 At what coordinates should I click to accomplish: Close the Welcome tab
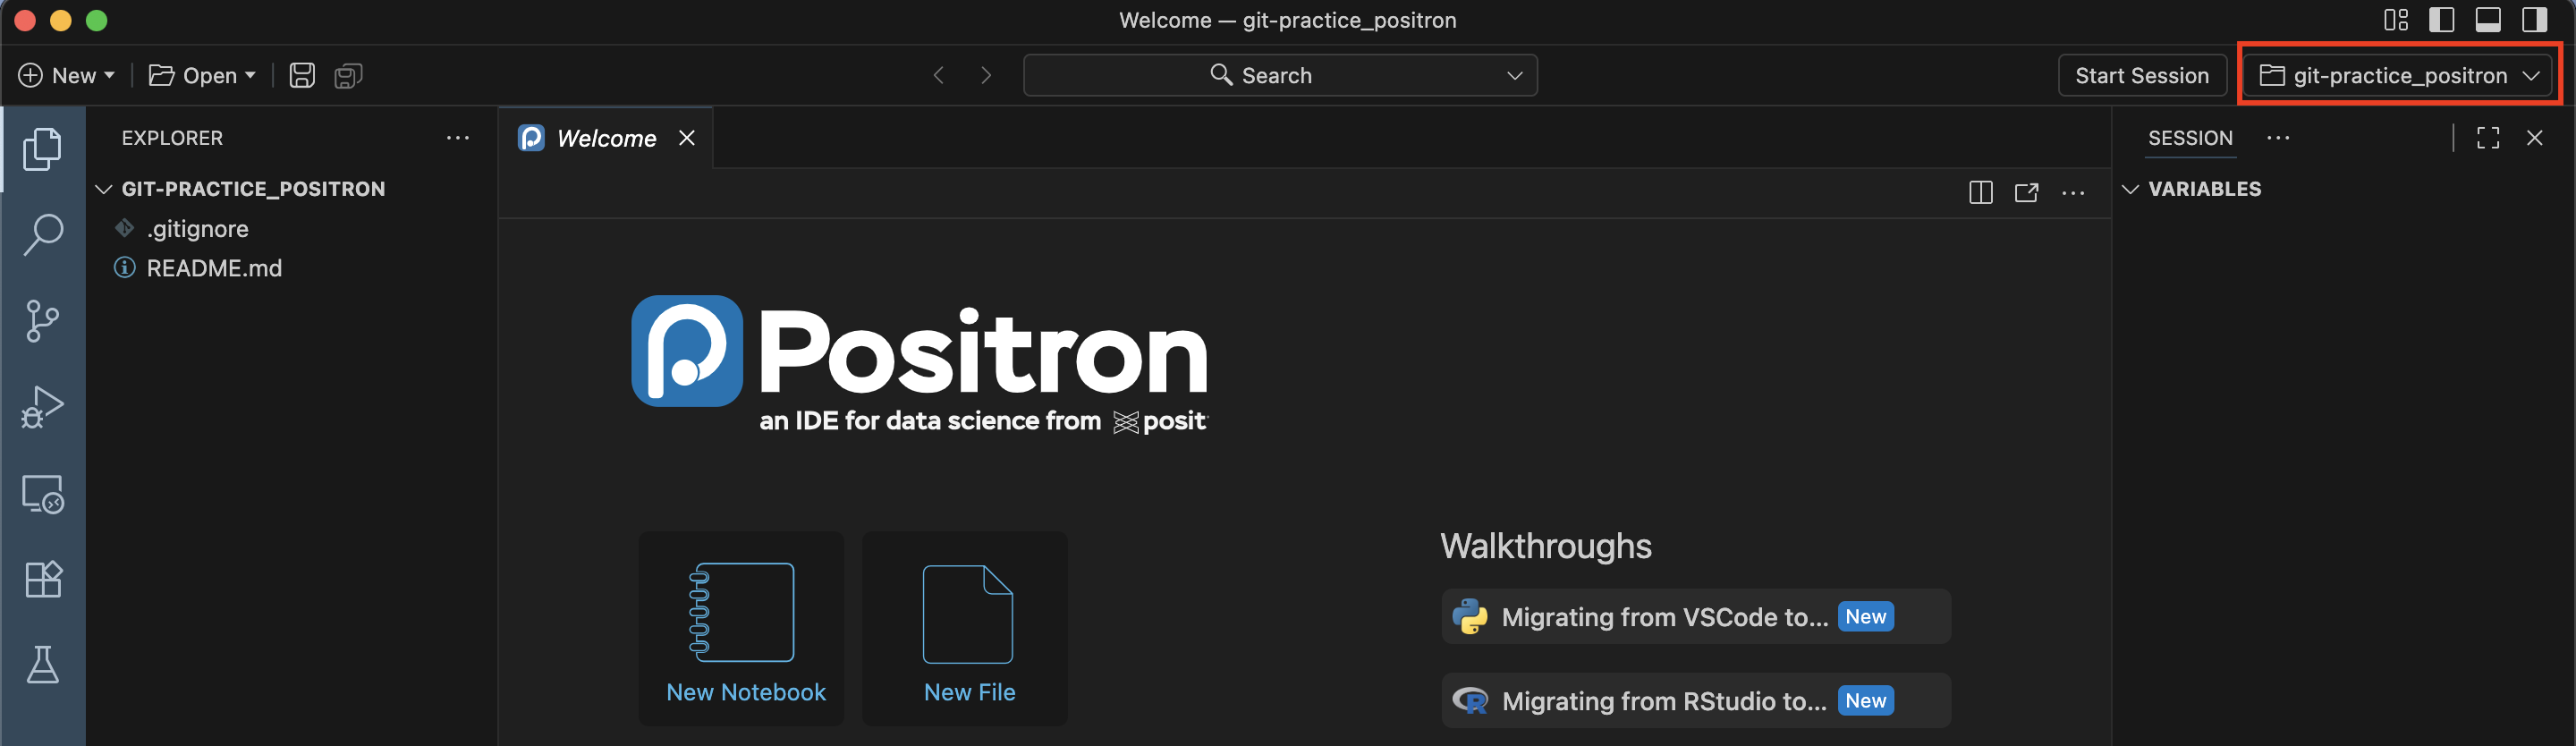(x=686, y=138)
